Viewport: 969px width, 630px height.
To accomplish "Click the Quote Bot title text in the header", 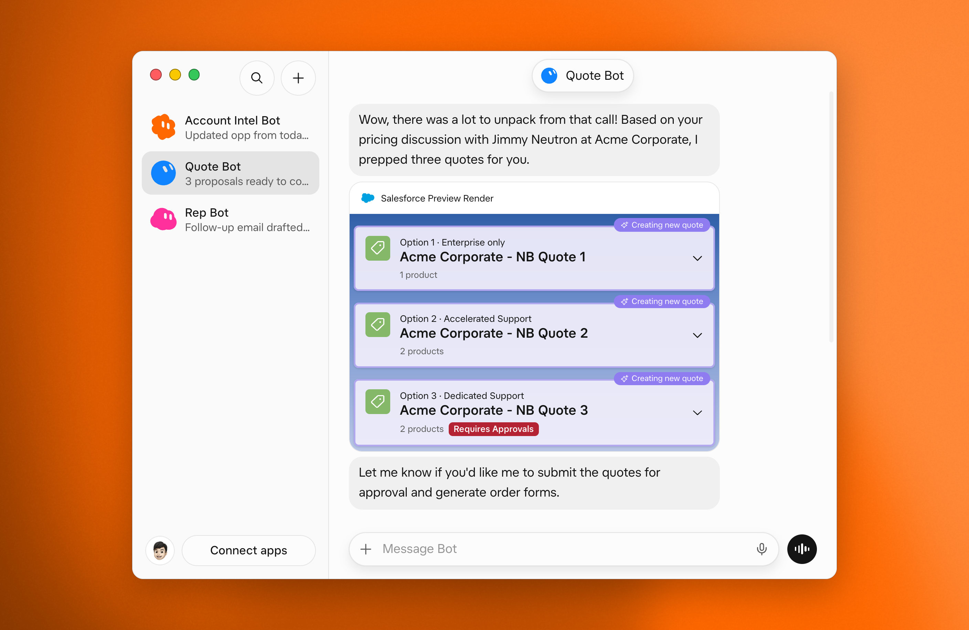I will [594, 76].
